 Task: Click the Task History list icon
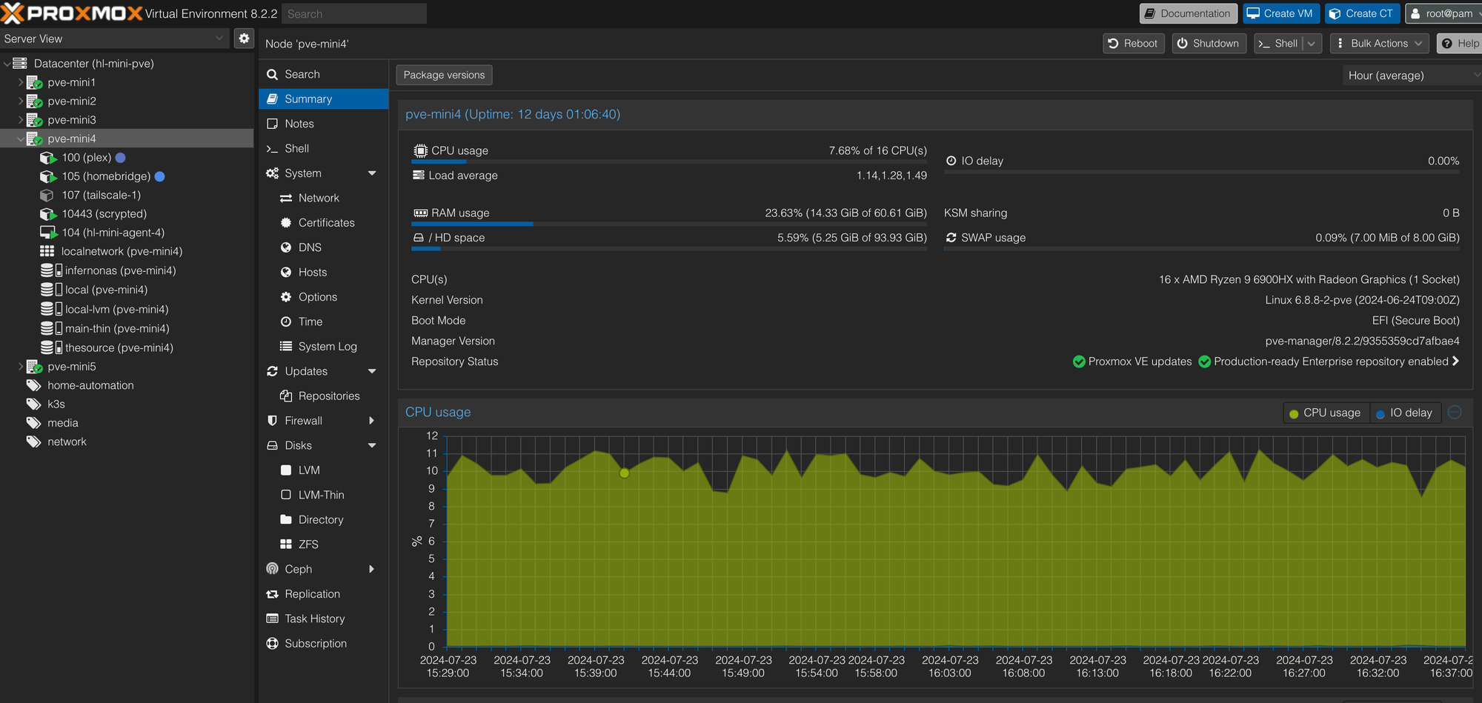coord(272,619)
